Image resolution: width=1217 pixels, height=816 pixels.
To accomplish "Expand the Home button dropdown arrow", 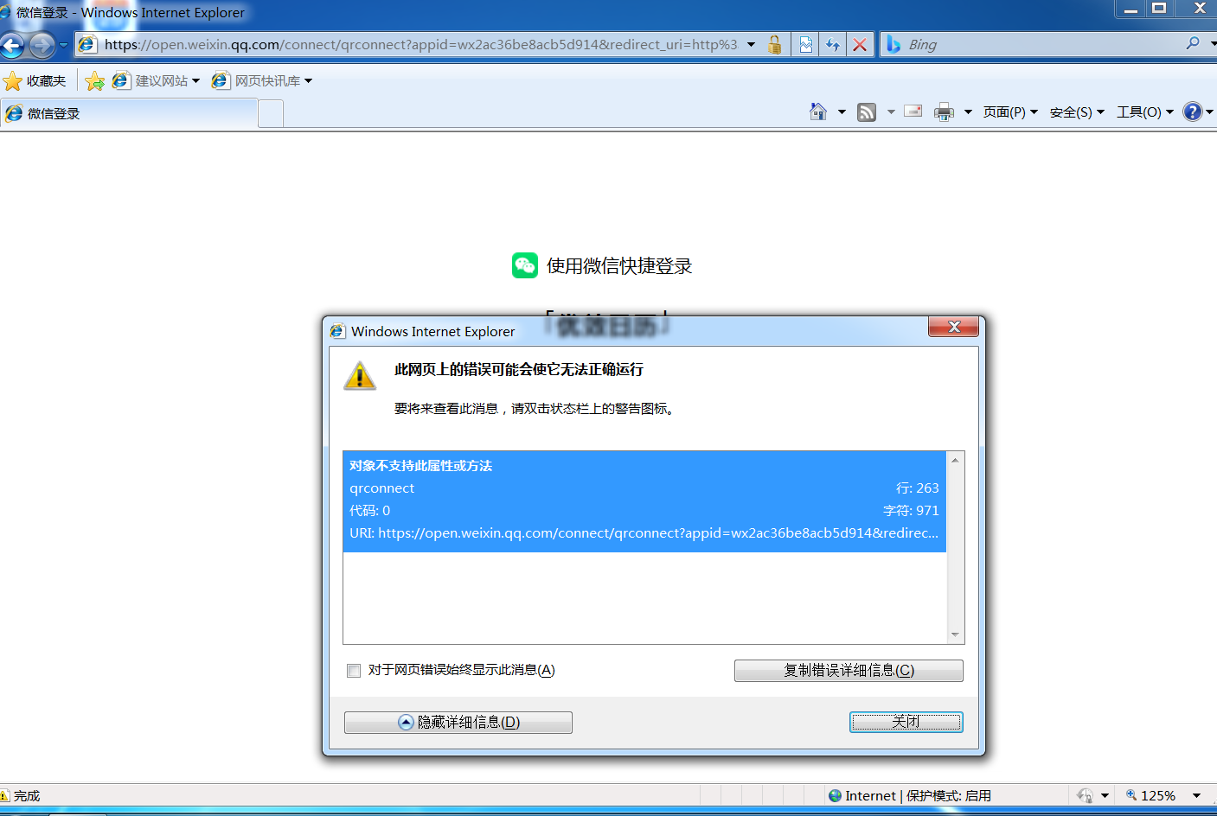I will (842, 112).
